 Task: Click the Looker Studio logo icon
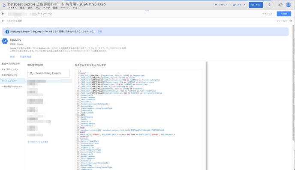4,5
